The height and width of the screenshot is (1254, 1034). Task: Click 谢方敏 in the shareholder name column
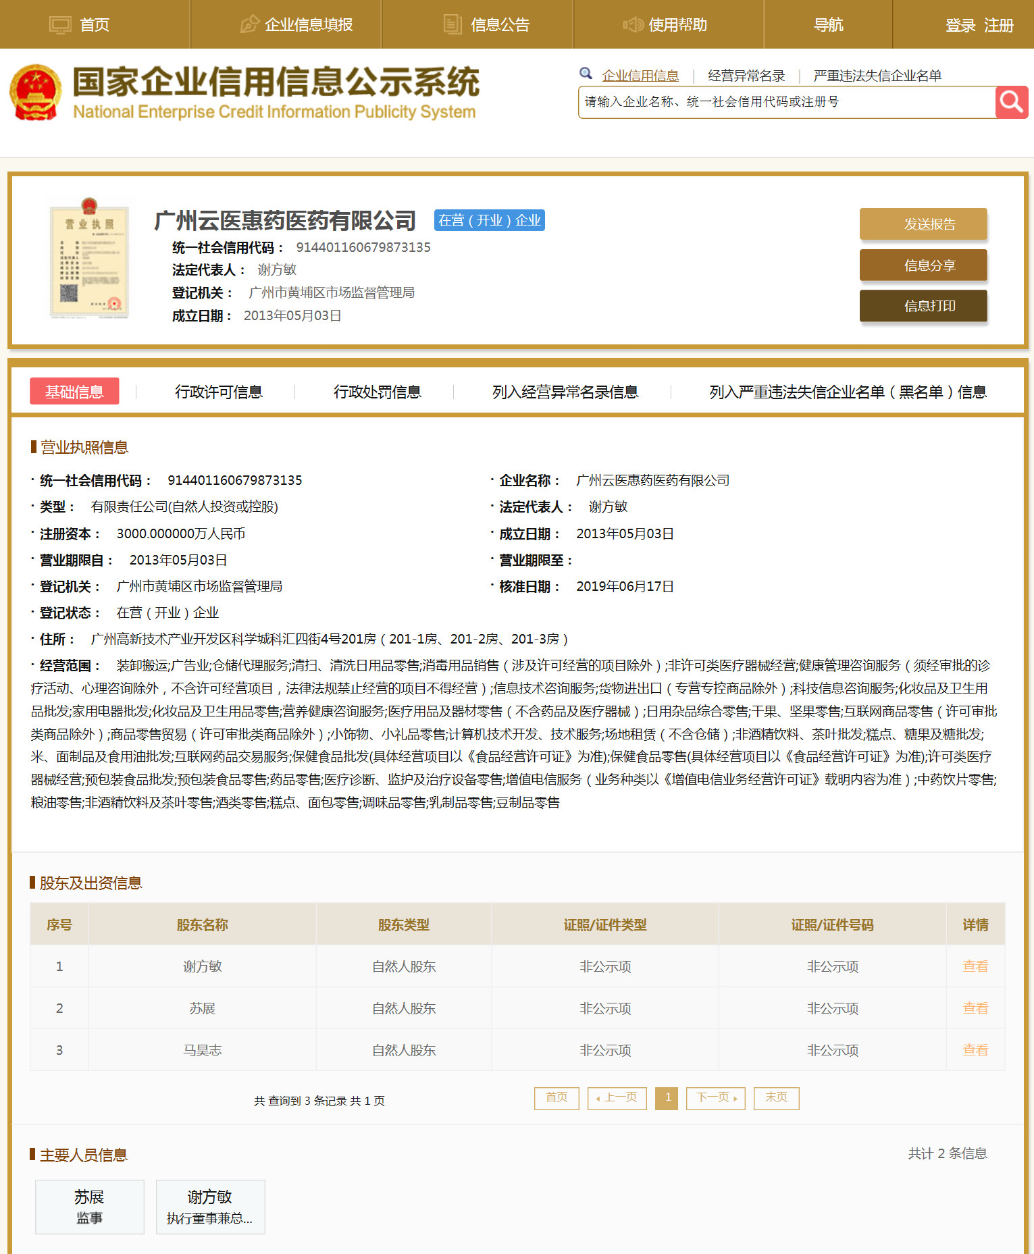tap(202, 966)
